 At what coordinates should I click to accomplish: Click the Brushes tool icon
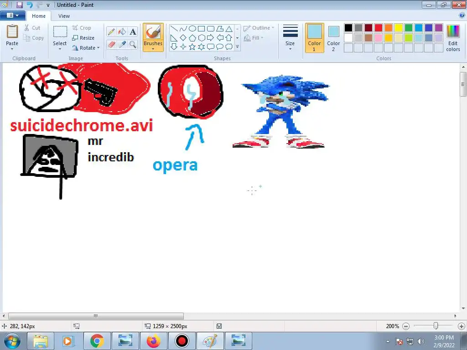153,32
